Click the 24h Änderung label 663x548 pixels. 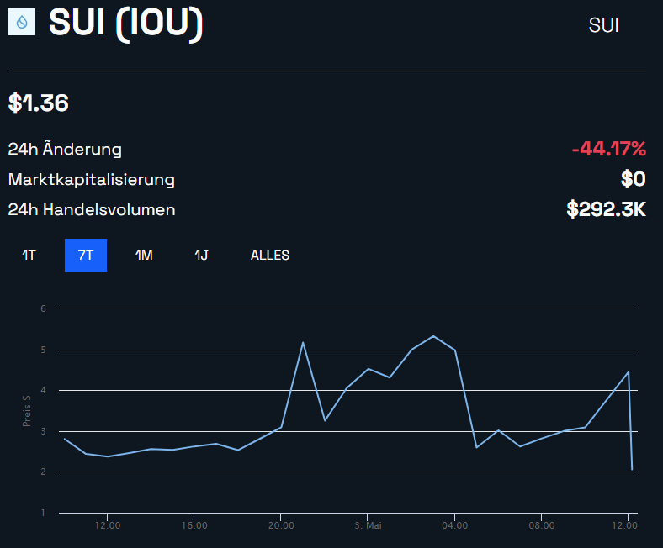[65, 150]
